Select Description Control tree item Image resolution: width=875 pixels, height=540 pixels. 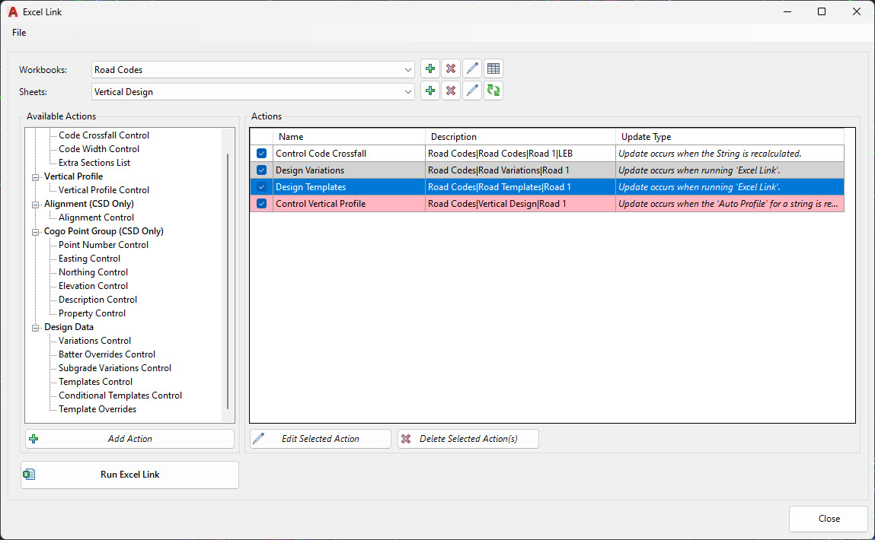[x=97, y=300]
